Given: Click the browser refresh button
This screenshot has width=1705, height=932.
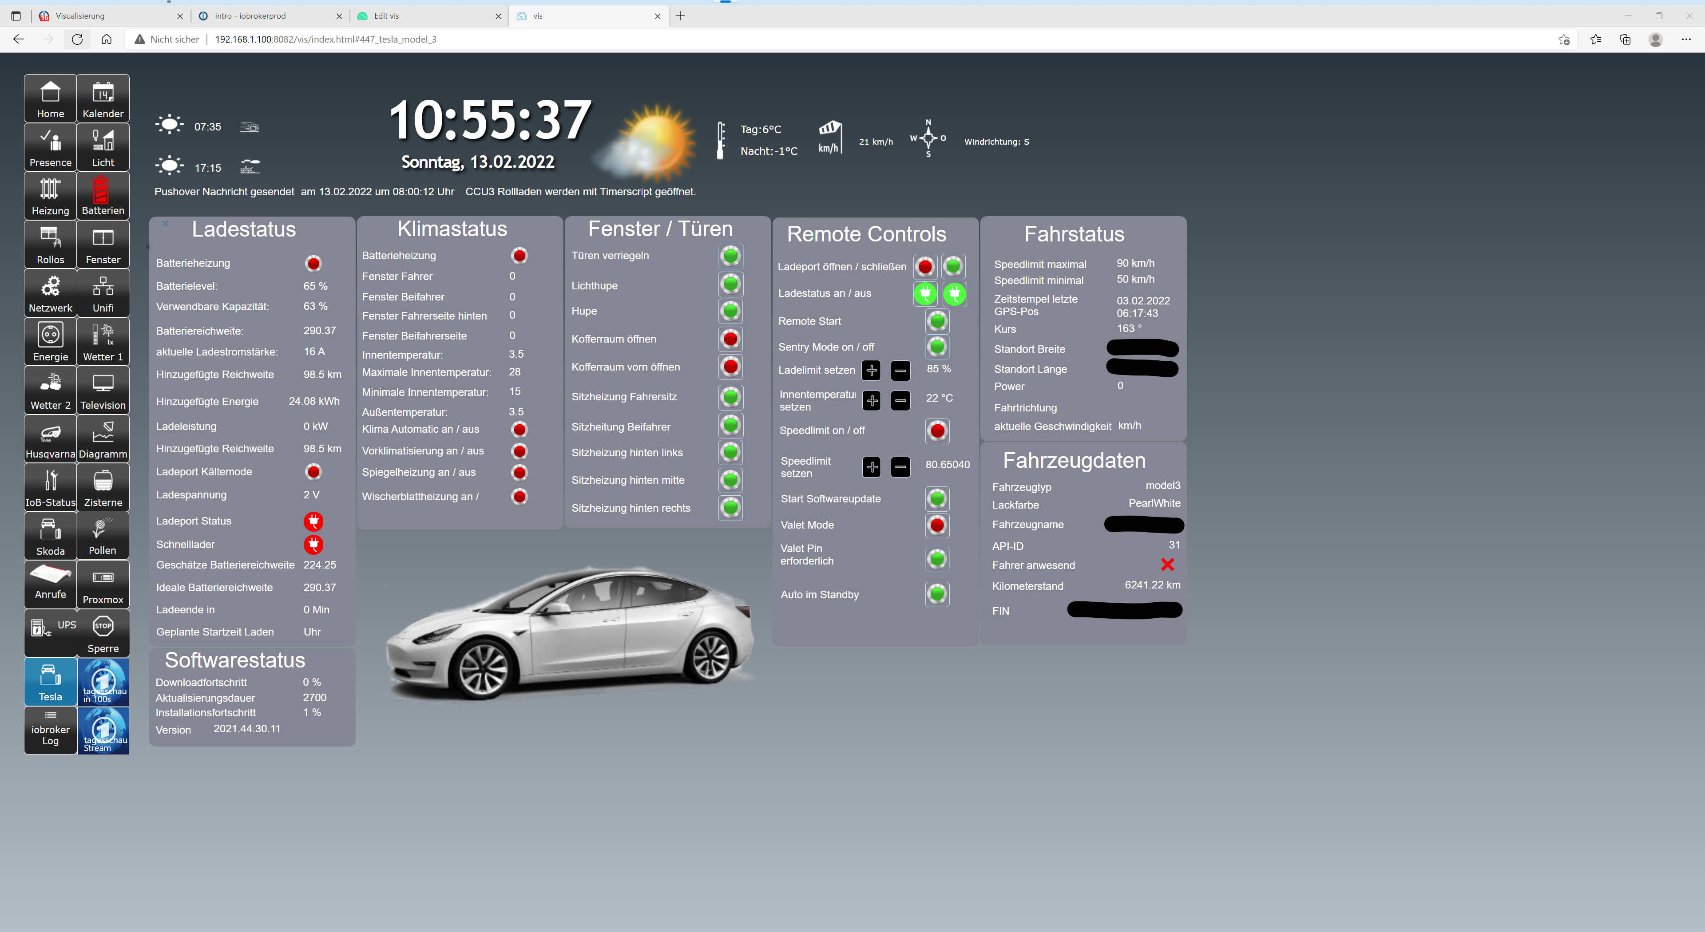Looking at the screenshot, I should click(77, 39).
